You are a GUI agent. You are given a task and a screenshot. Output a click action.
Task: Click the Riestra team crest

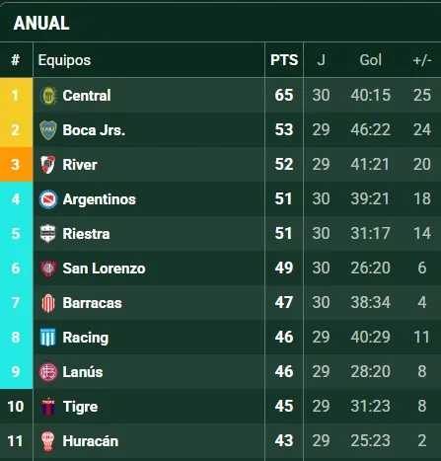[x=48, y=234]
